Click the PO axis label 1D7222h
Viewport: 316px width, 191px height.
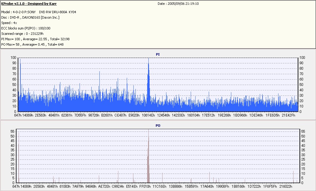point(254,186)
